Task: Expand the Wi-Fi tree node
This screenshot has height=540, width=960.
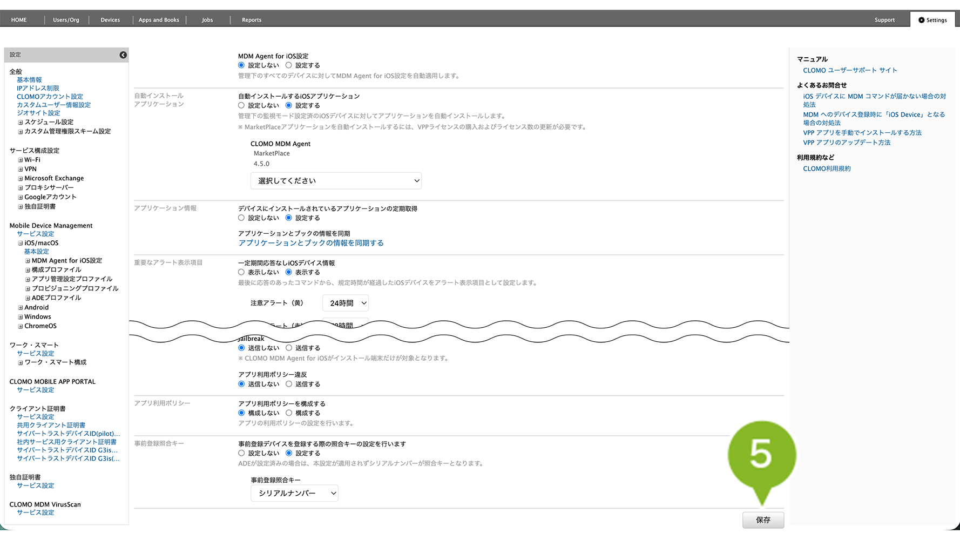Action: (x=21, y=160)
